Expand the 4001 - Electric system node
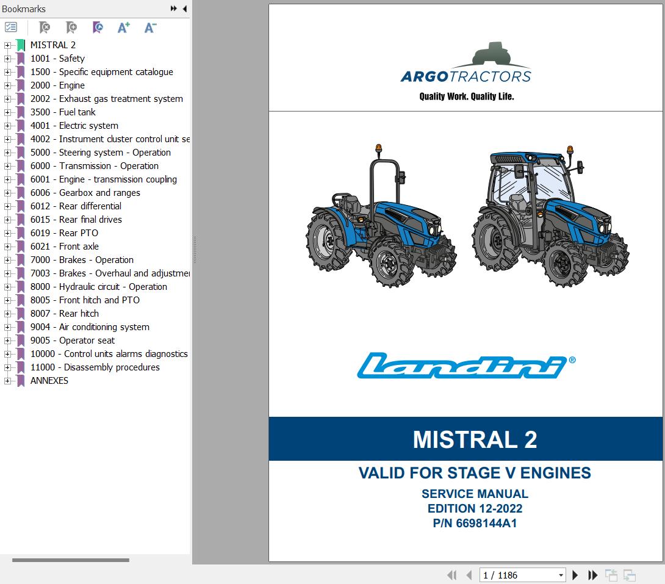 point(7,126)
